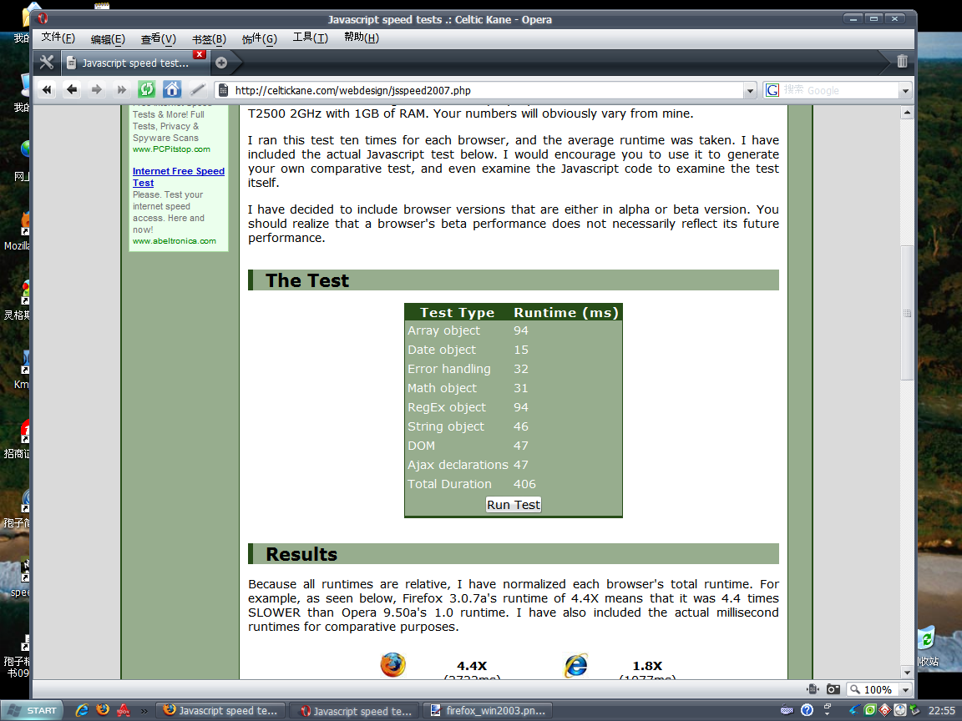Click the Total Duration value 406
The height and width of the screenshot is (721, 962).
(x=524, y=484)
